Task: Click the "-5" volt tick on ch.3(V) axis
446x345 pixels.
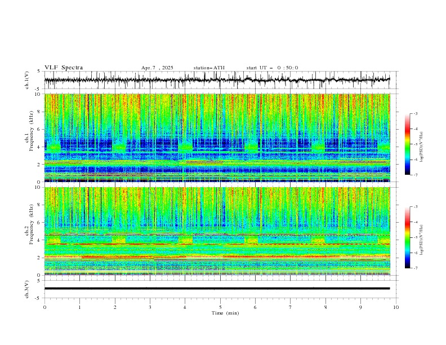Action: 38,298
